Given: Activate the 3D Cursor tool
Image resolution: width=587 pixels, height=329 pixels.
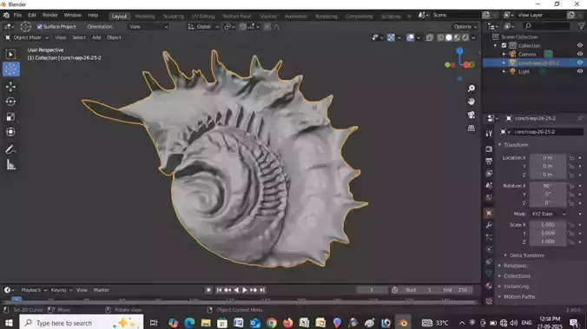Looking at the screenshot, I should coord(10,69).
